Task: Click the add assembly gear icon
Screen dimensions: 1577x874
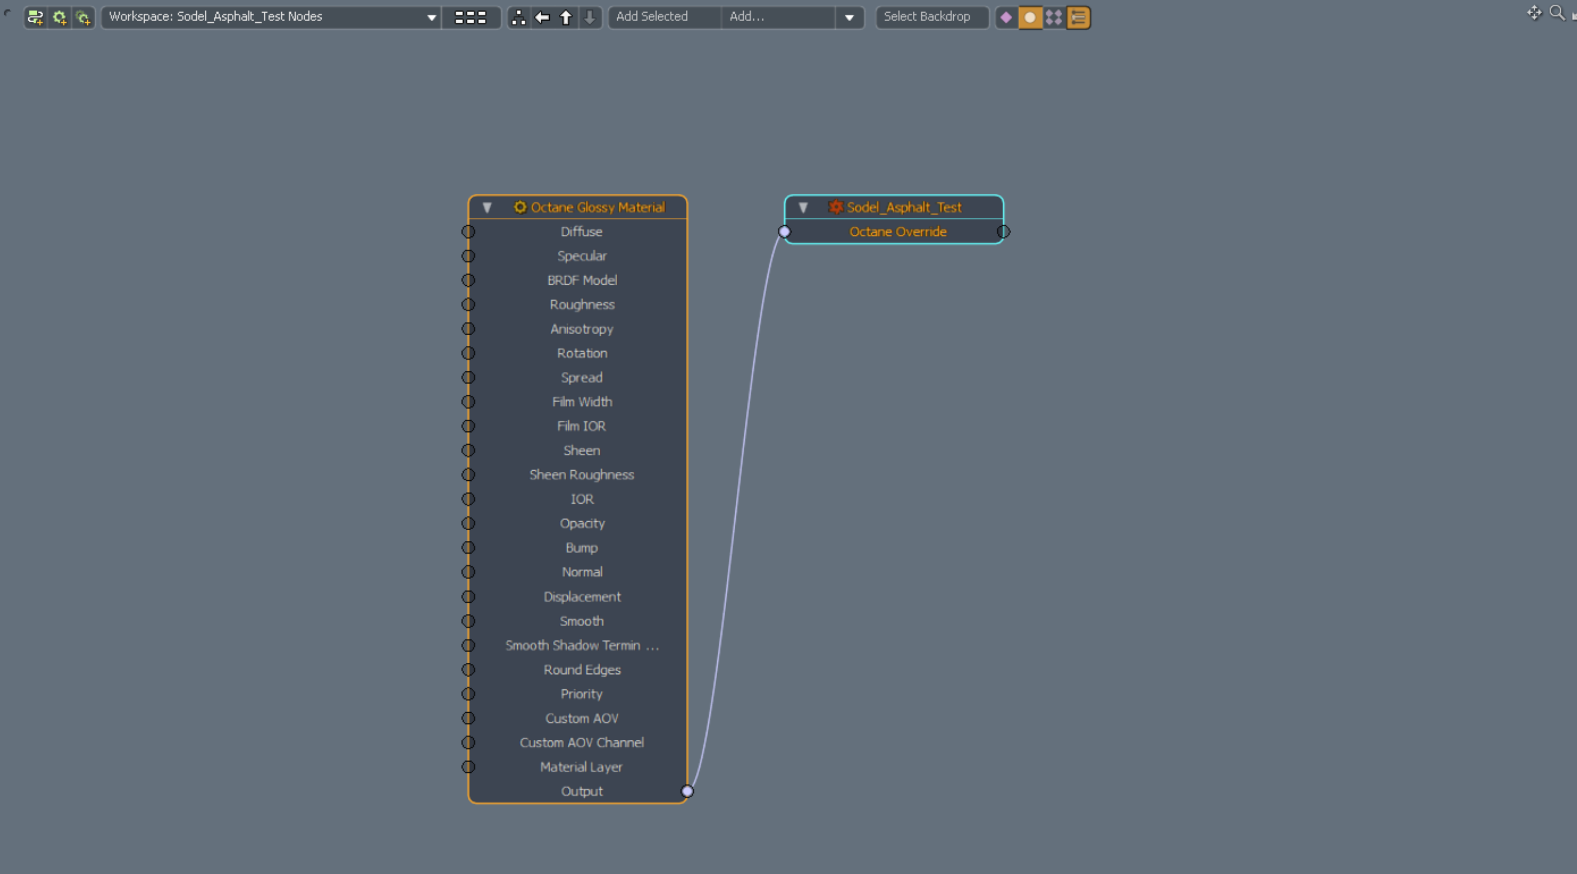Action: (x=60, y=17)
